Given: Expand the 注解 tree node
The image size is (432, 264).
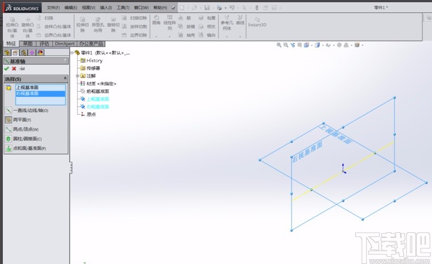Looking at the screenshot, I should pos(77,76).
